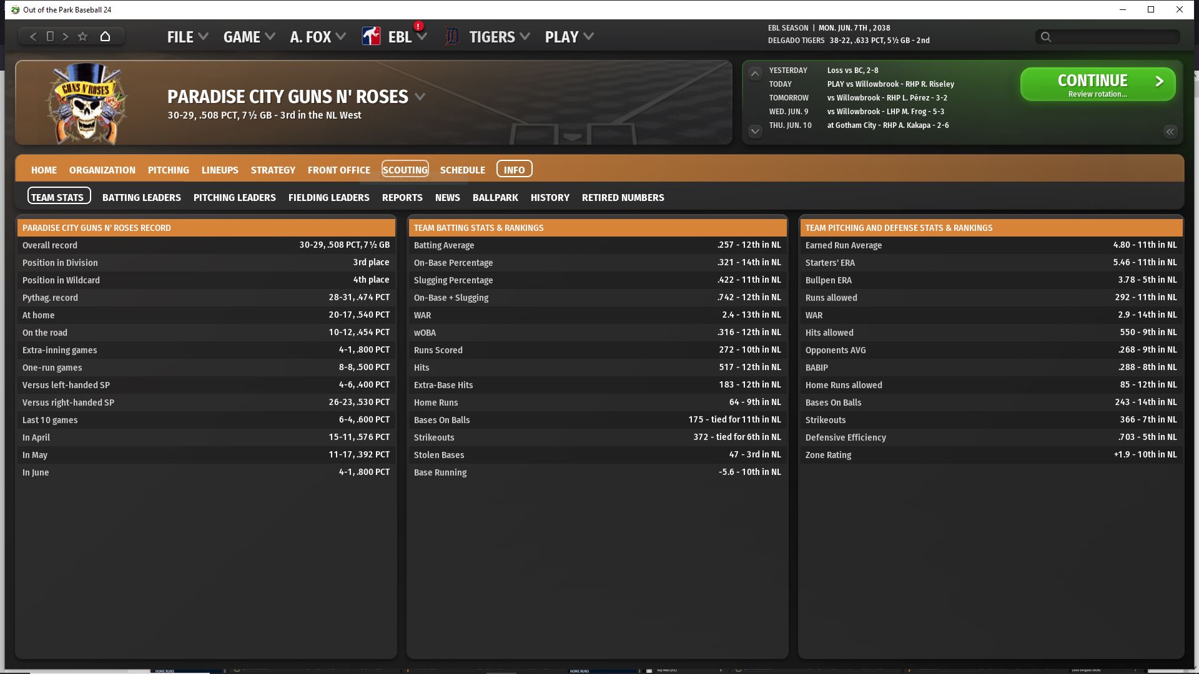Open the RETIRED NUMBERS page

[623, 197]
